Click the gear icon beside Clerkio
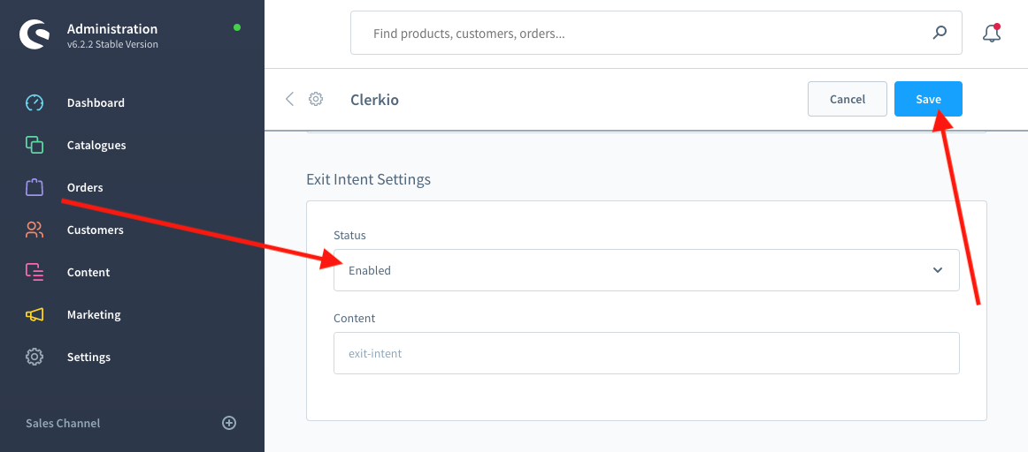The height and width of the screenshot is (452, 1028). 316,99
